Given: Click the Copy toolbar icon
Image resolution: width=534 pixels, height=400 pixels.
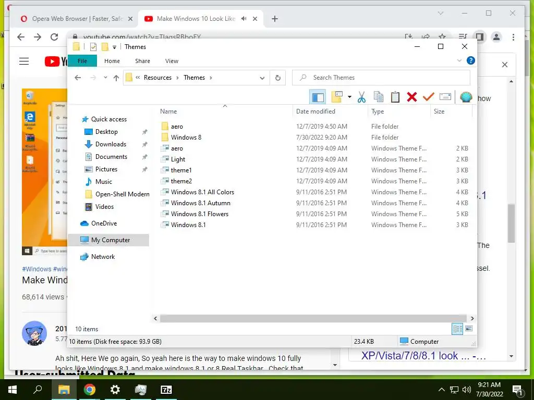Looking at the screenshot, I should [379, 97].
